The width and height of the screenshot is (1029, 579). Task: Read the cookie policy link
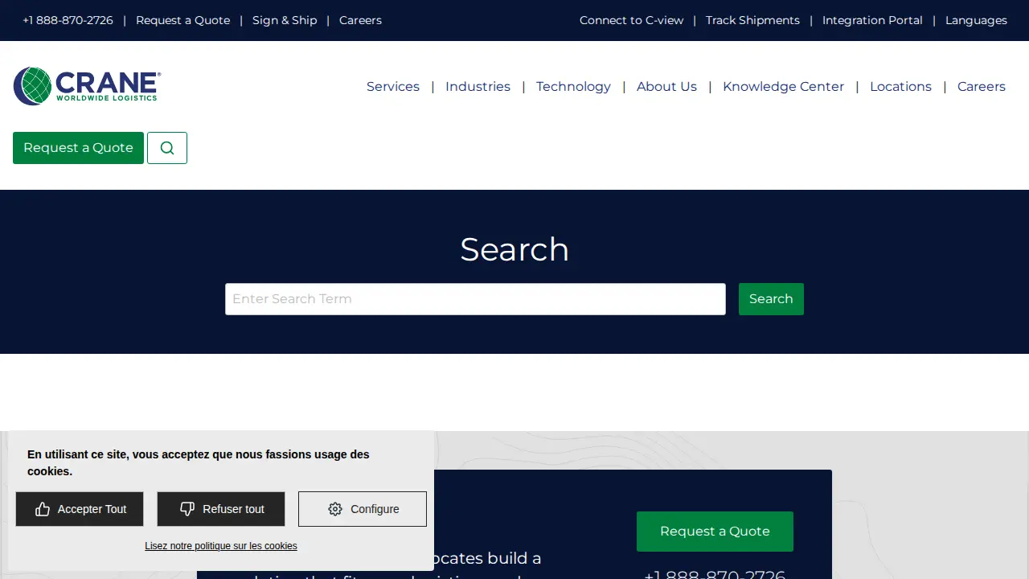pos(221,546)
